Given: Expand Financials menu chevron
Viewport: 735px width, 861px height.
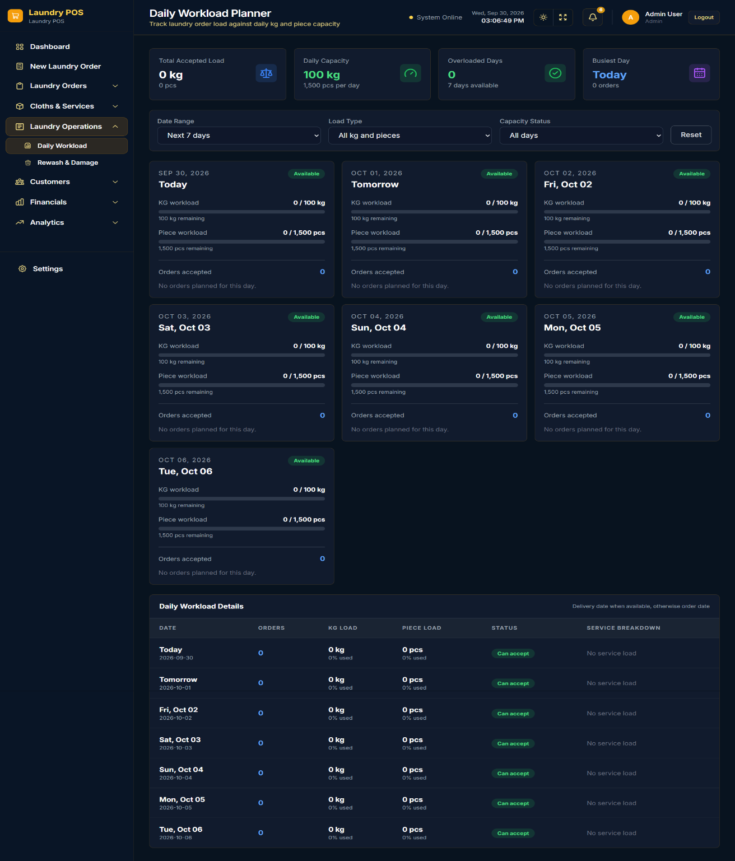Looking at the screenshot, I should [115, 202].
